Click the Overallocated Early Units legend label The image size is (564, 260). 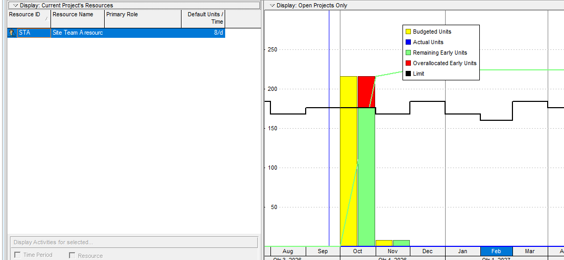pyautogui.click(x=445, y=63)
